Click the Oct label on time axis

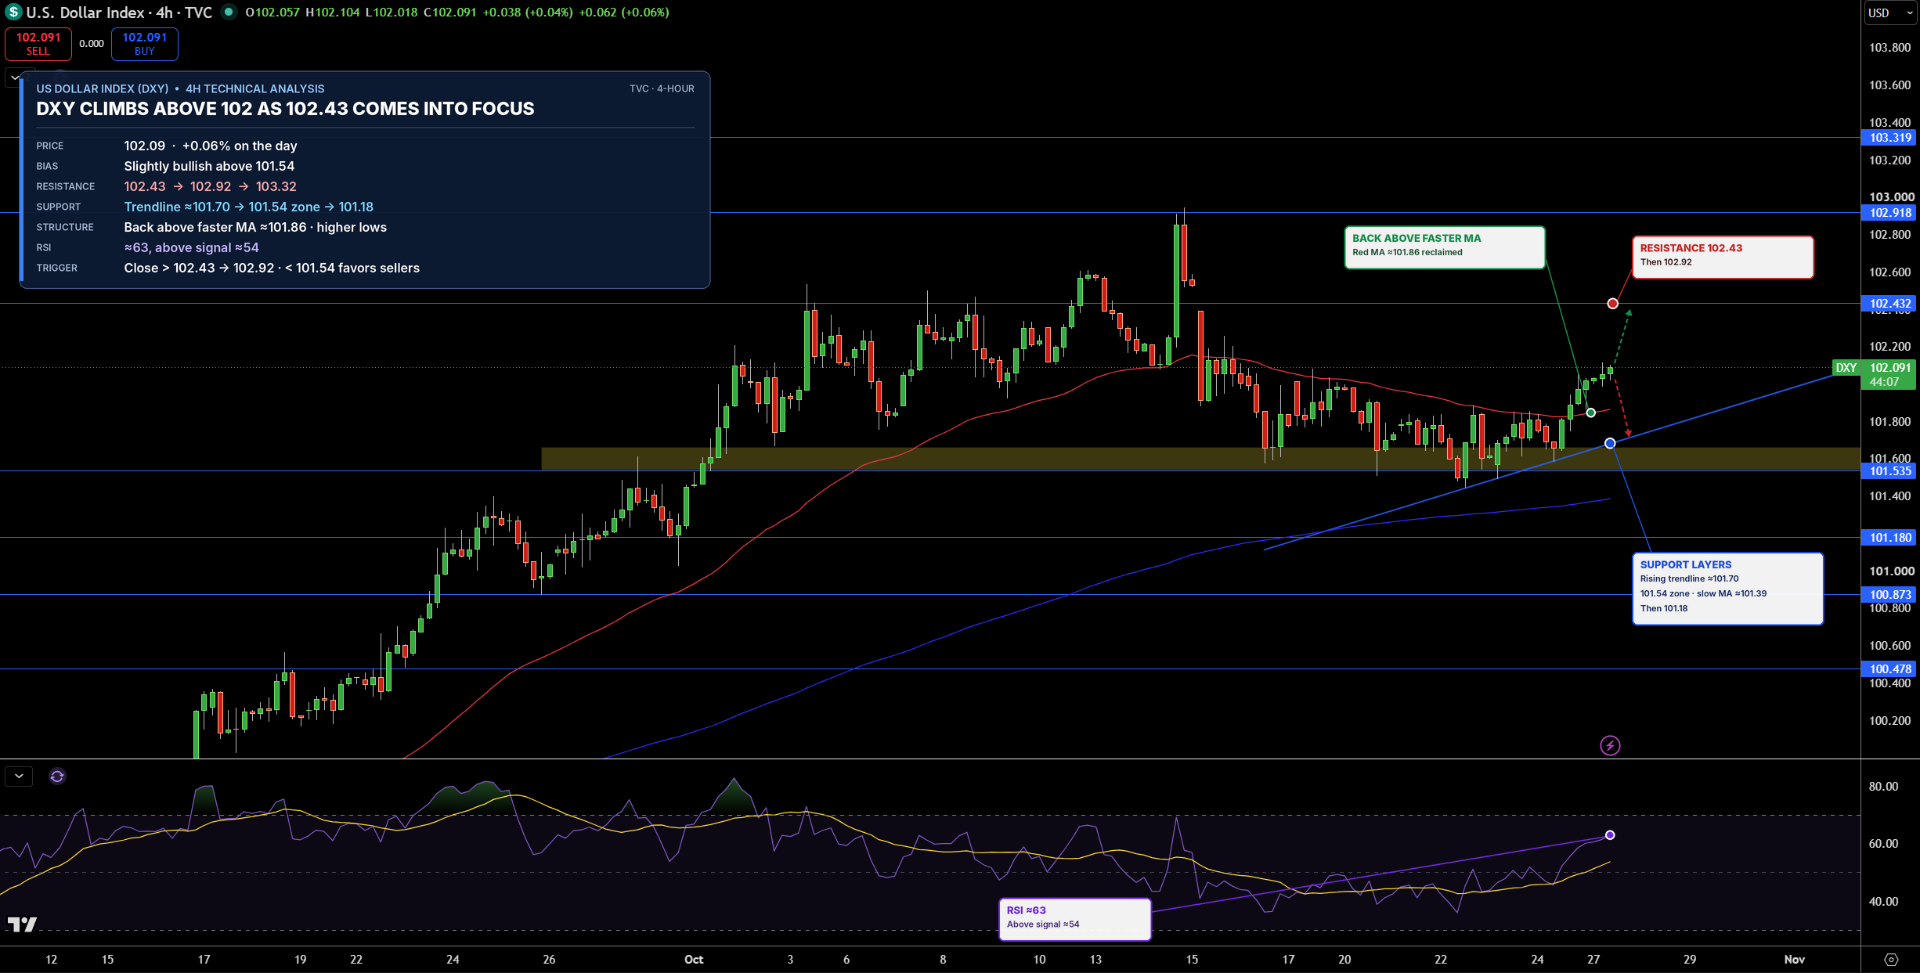(x=694, y=960)
